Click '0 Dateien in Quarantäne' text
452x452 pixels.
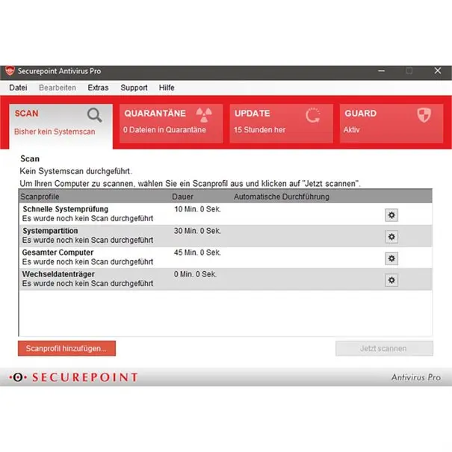pyautogui.click(x=164, y=130)
